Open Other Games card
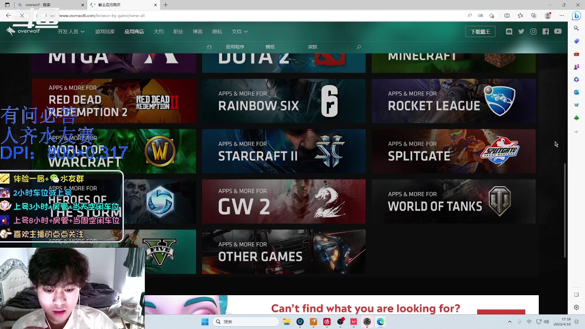 pos(284,252)
